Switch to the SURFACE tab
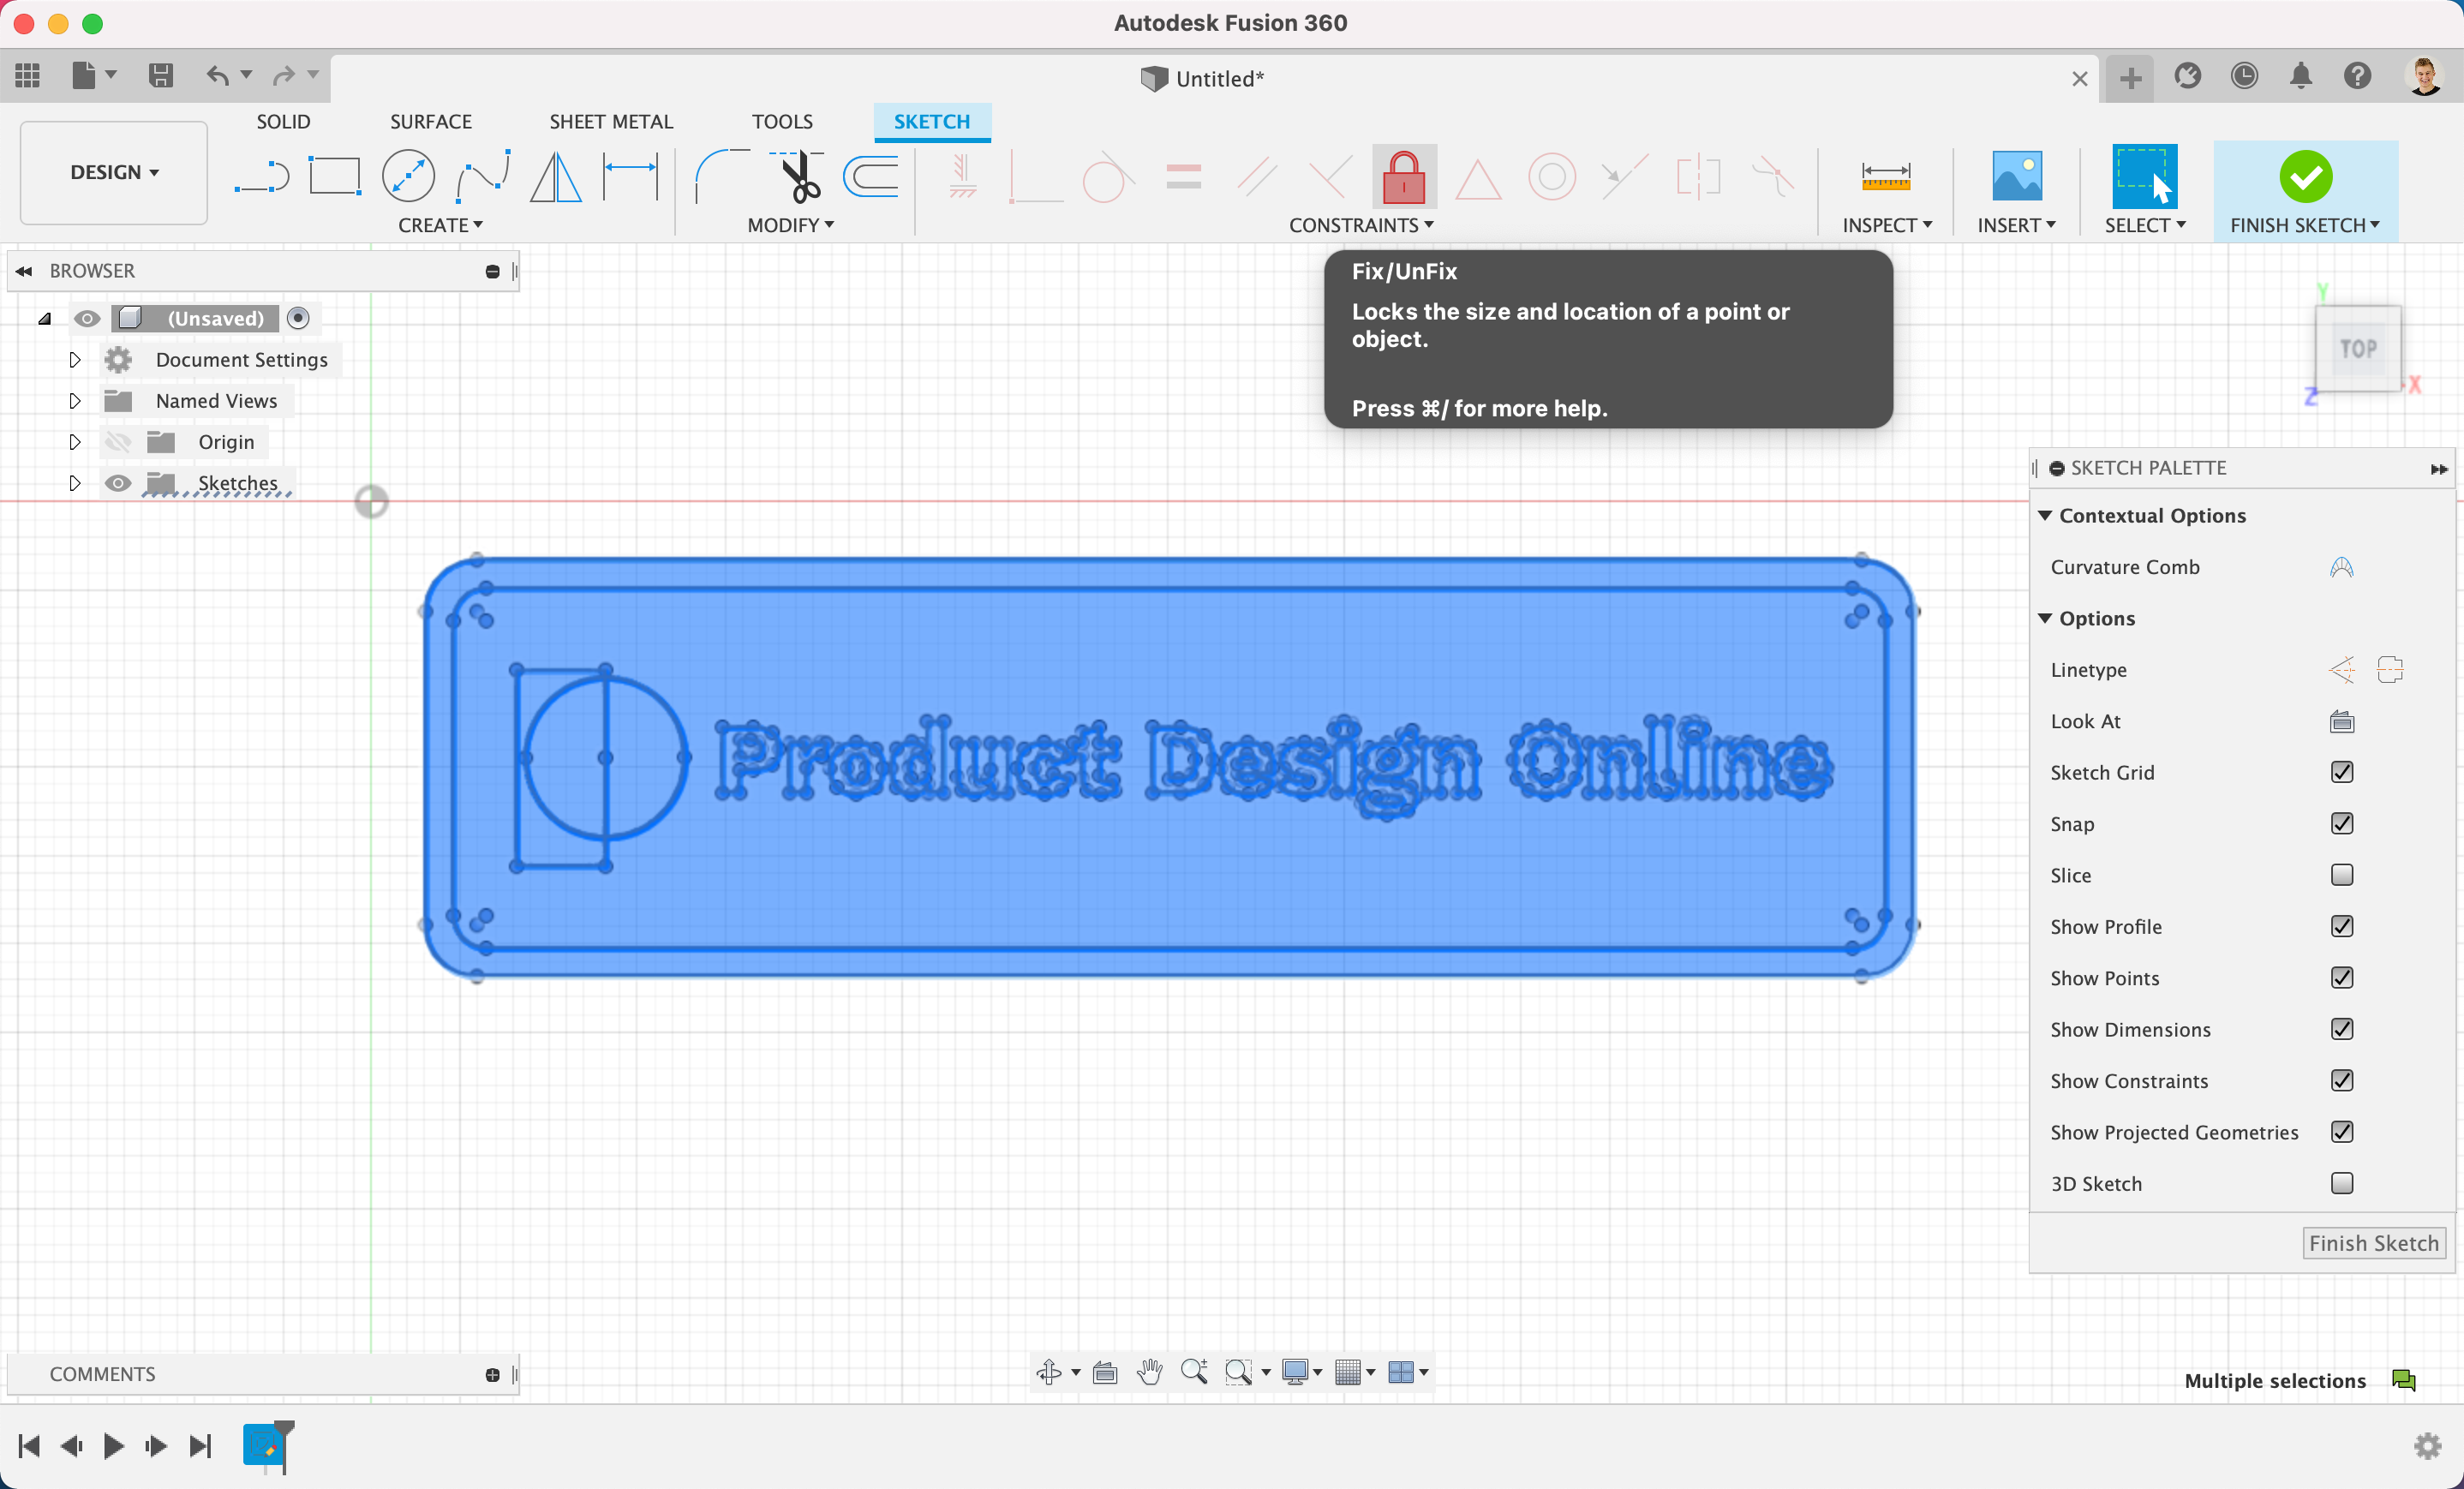The image size is (2464, 1489). pos(430,122)
